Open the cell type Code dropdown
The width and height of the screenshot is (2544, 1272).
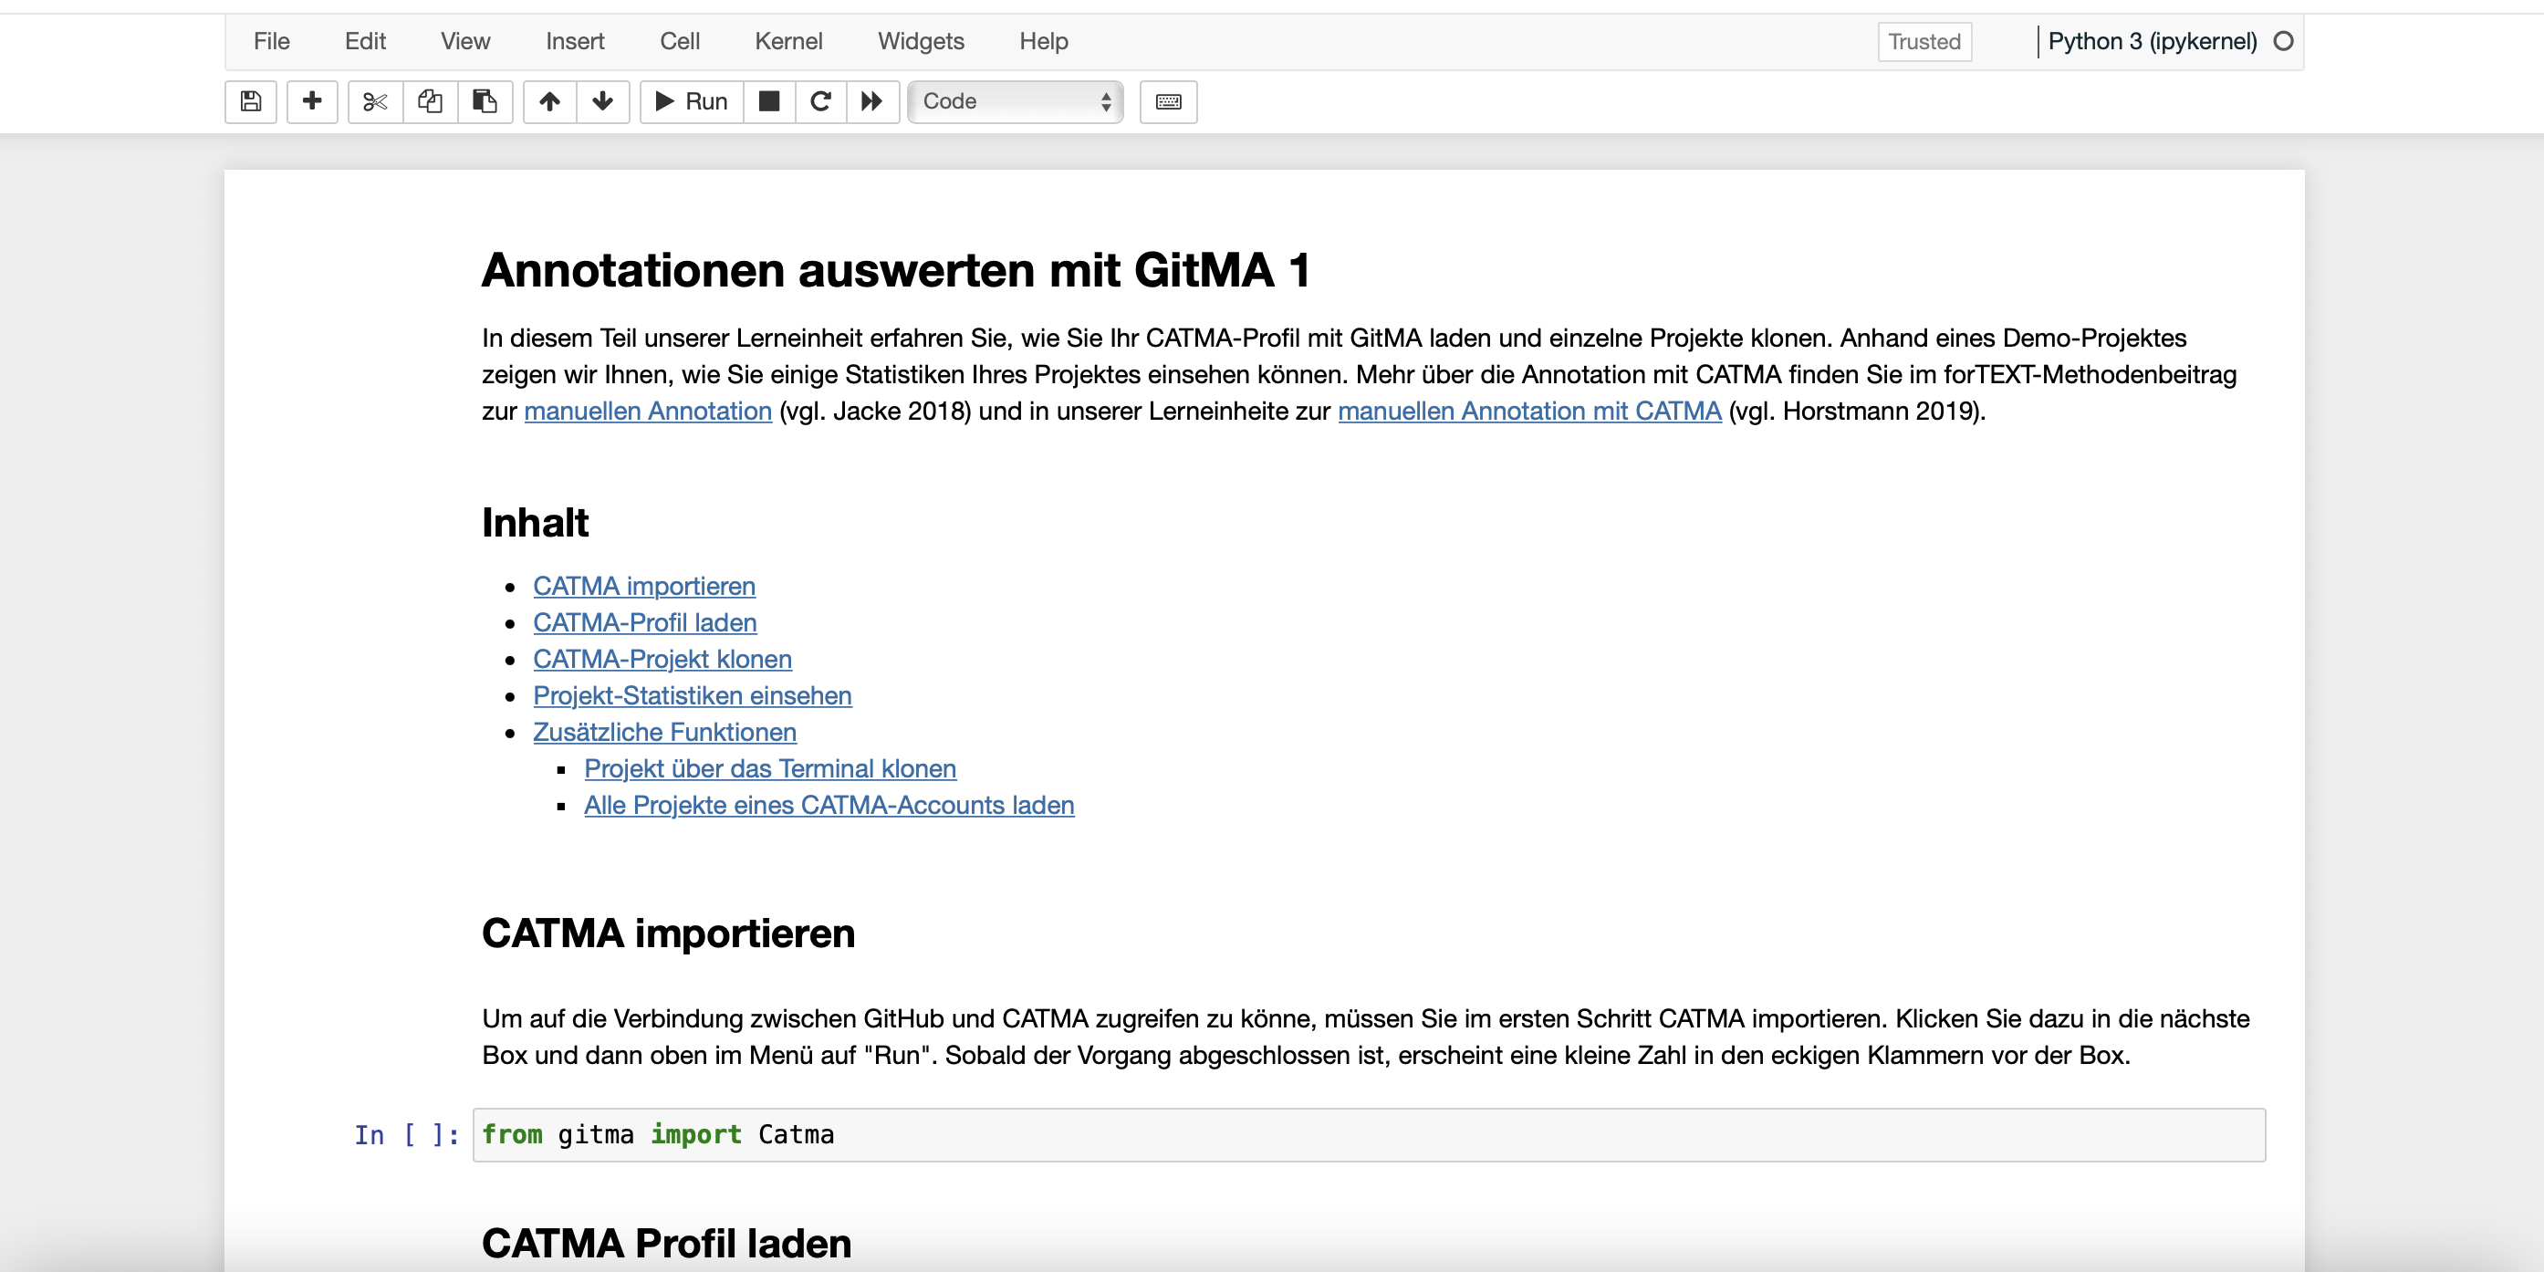coord(1016,101)
